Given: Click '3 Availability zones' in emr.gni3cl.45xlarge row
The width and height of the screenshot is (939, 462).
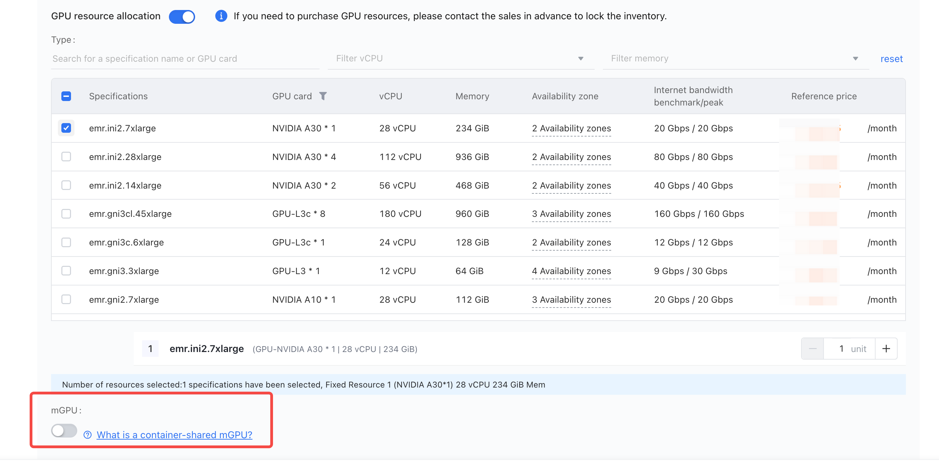Looking at the screenshot, I should point(571,214).
